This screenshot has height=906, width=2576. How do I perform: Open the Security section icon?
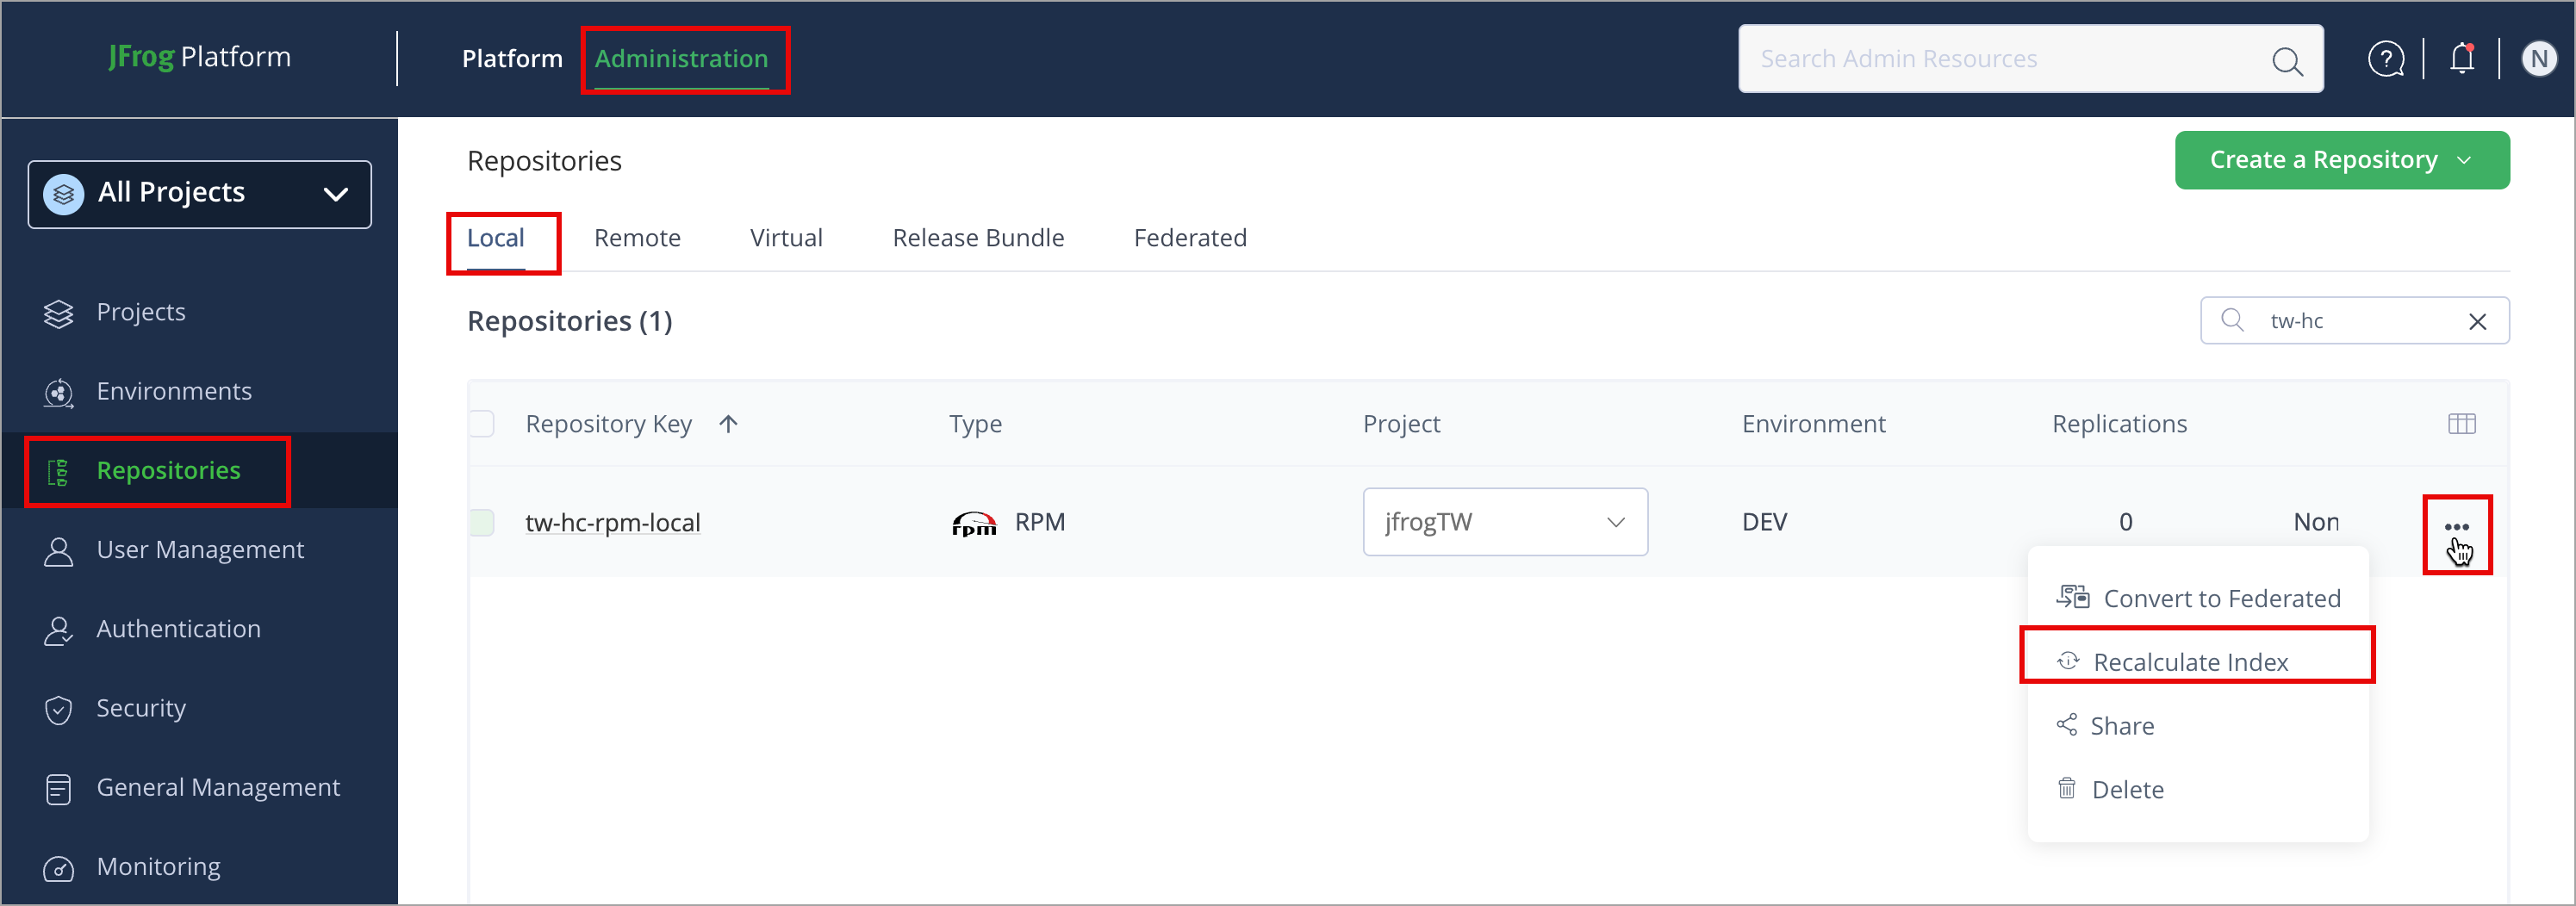pyautogui.click(x=59, y=709)
